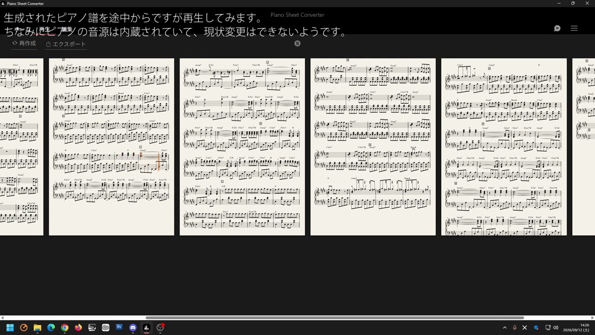Open the hamburger menu
Screen dimensions: 595x335
pos(574,28)
